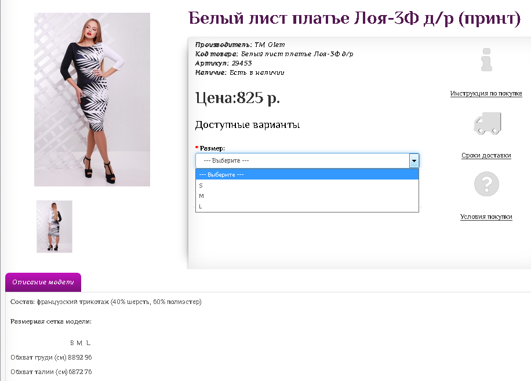Screen dimensions: 531x381
Task: Open the Инструкция по покупке link
Action: [486, 93]
